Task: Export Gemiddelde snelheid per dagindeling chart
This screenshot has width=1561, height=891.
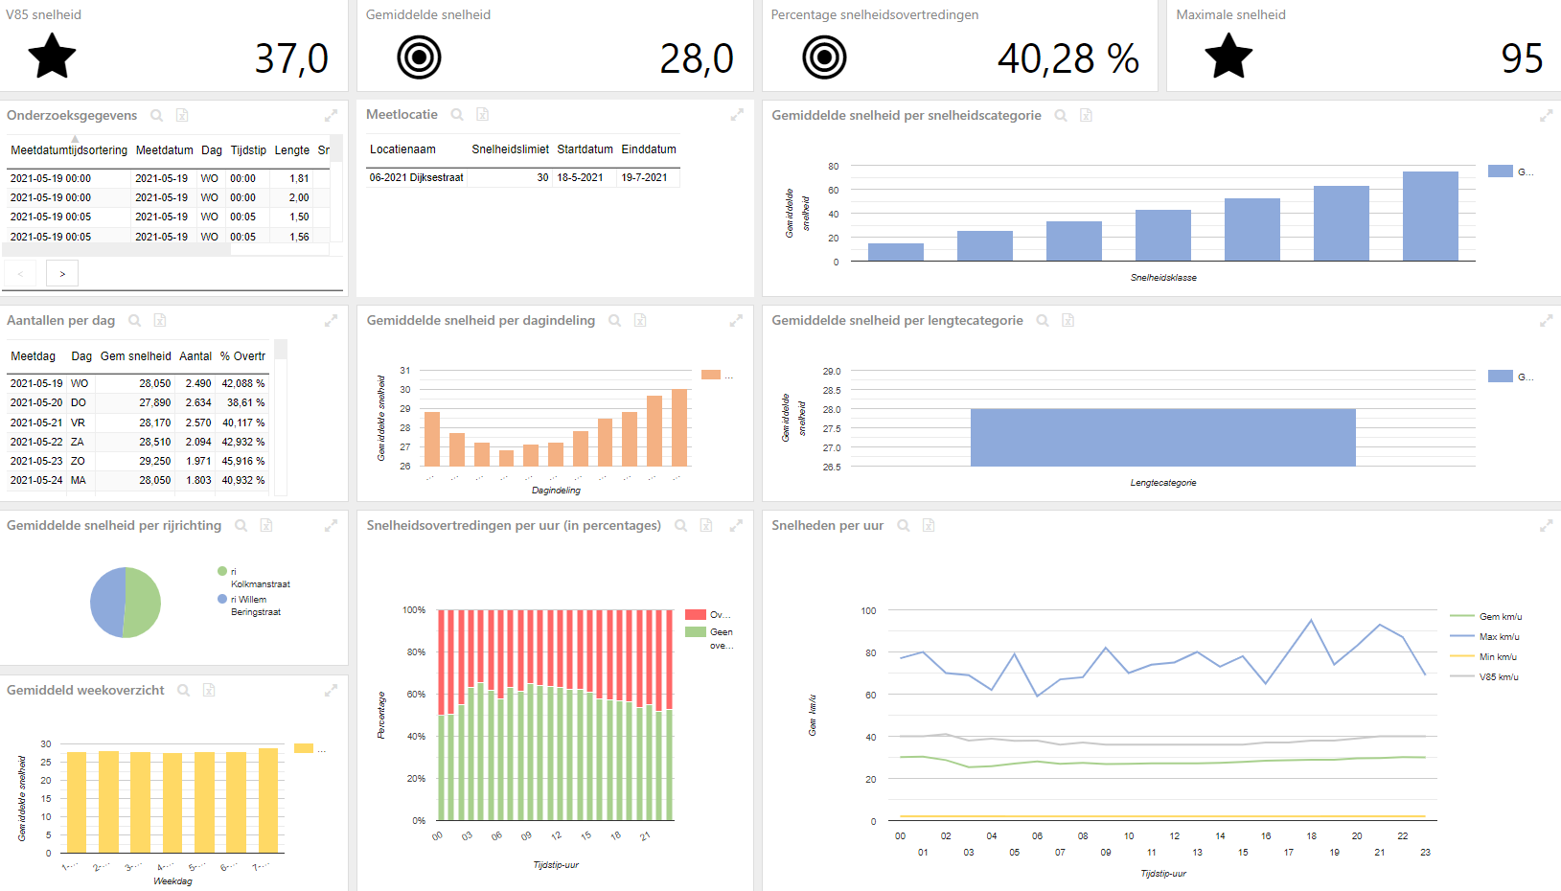Action: point(640,320)
